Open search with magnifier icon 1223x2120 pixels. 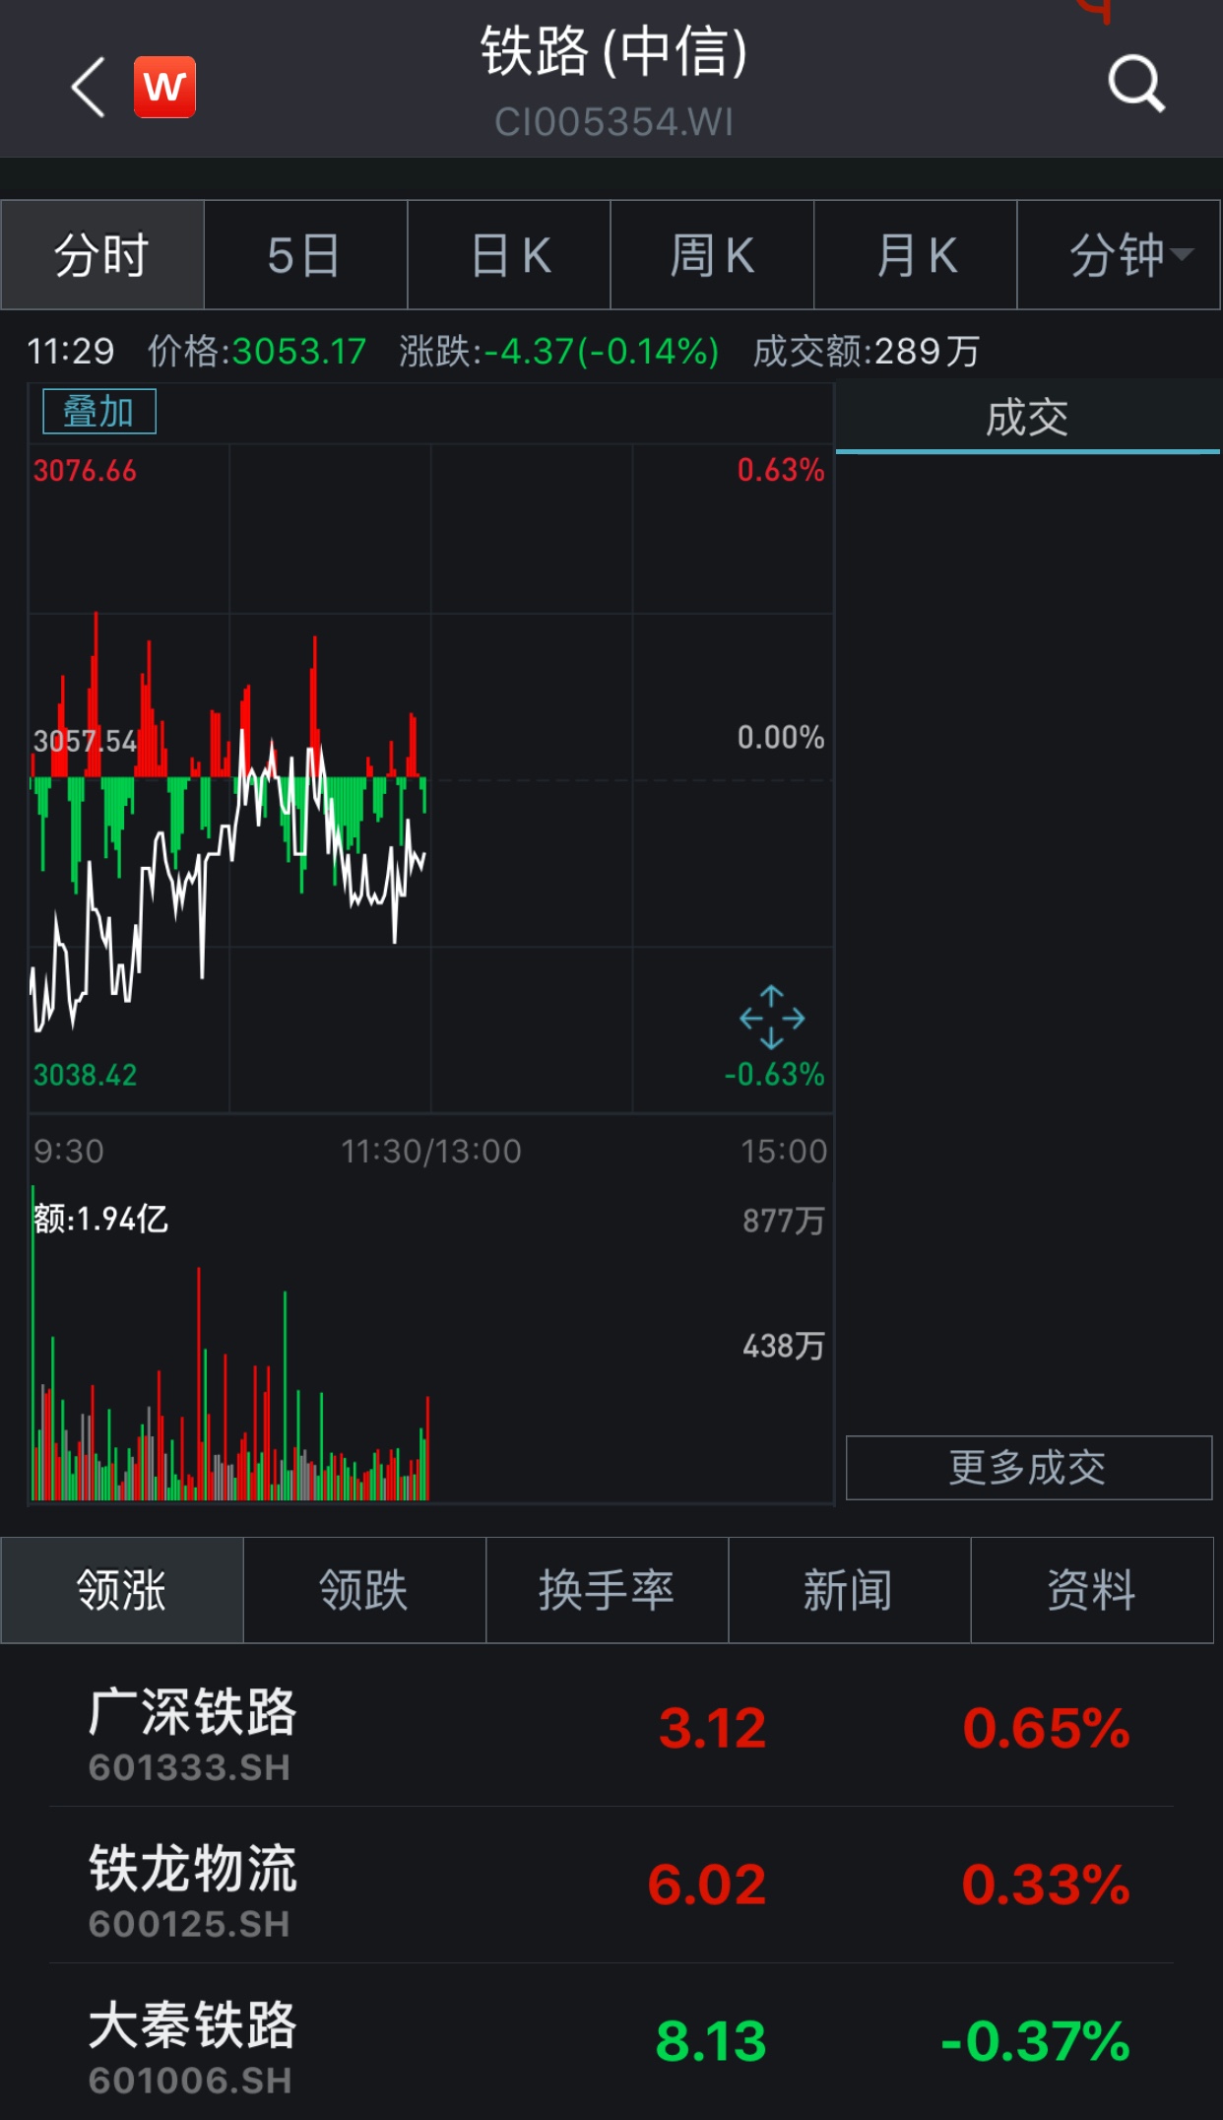pyautogui.click(x=1136, y=85)
